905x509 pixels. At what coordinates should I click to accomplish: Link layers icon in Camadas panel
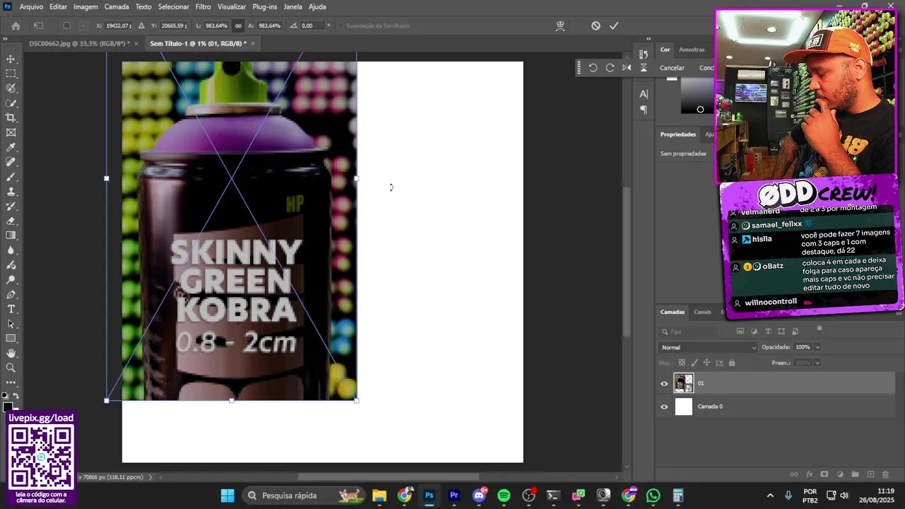click(x=794, y=474)
